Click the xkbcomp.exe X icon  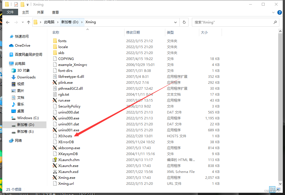[x=55, y=148]
